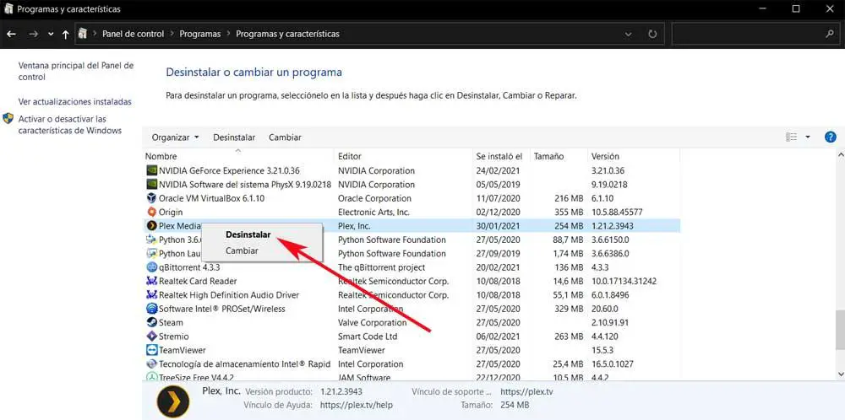The image size is (845, 420).
Task: Expand the address bar history dropdown
Action: (x=629, y=34)
